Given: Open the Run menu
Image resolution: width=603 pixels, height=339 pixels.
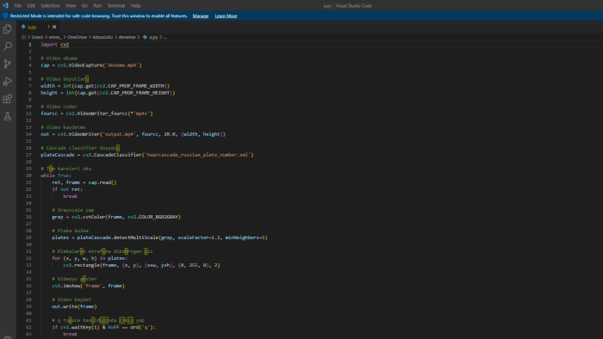Looking at the screenshot, I should (x=97, y=6).
